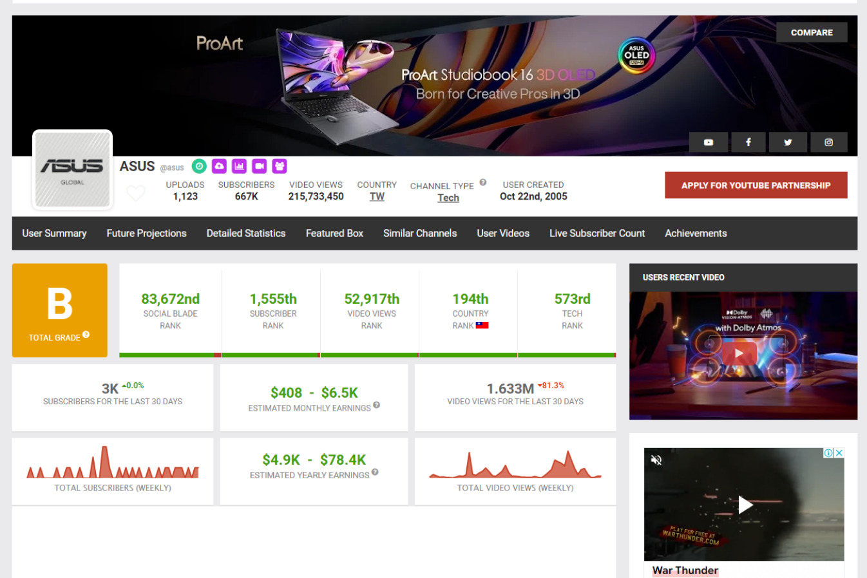This screenshot has width=867, height=578.
Task: Open the Featured Box tab
Action: [334, 233]
